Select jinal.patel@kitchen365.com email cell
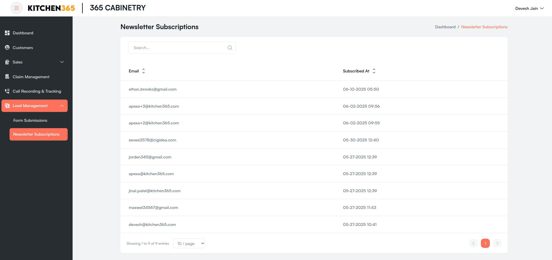This screenshot has height=260, width=552. pos(155,191)
